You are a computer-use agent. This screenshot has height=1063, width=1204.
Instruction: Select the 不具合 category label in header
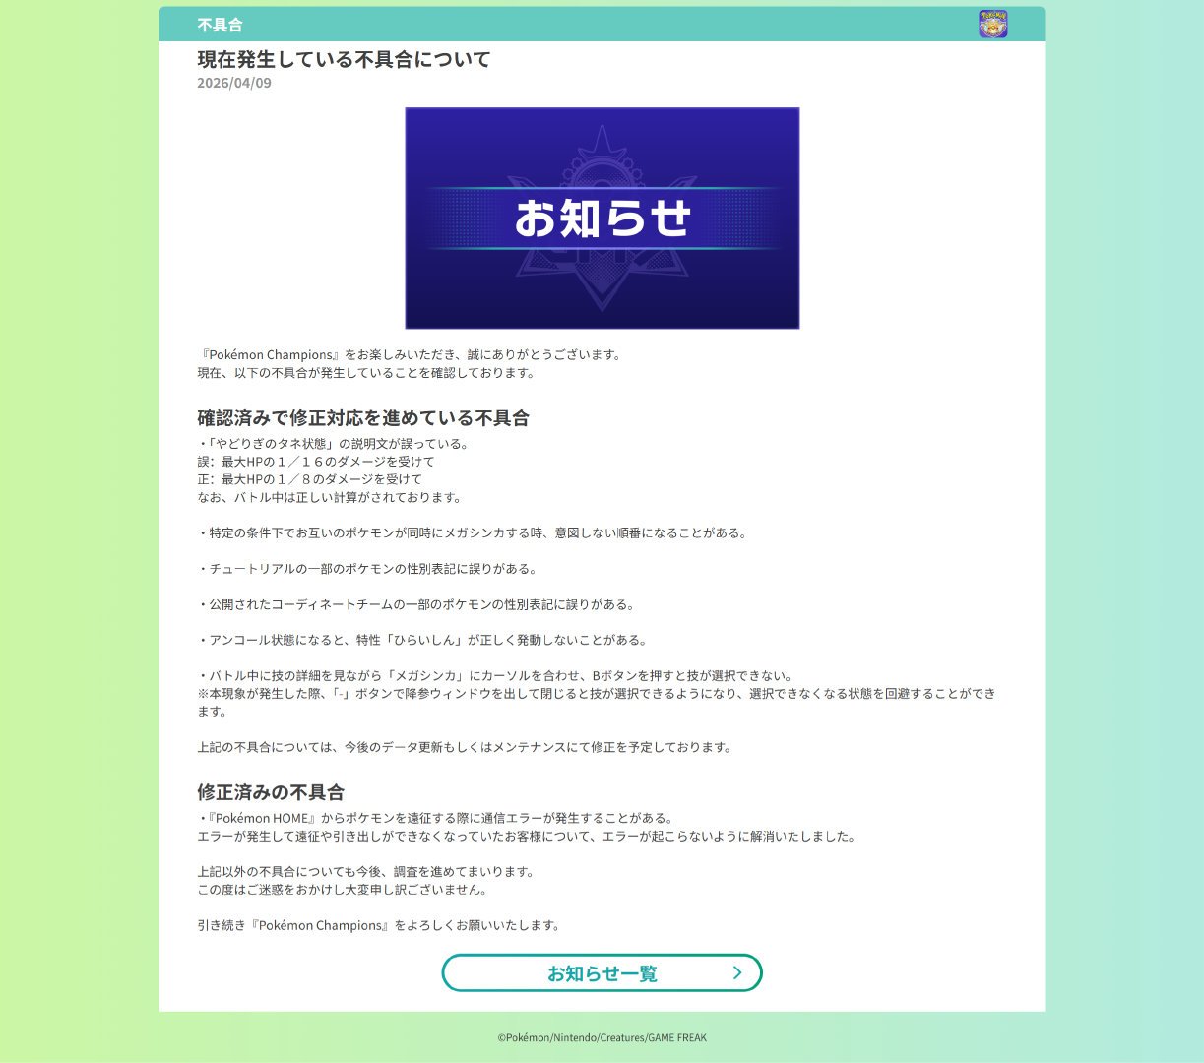coord(220,25)
